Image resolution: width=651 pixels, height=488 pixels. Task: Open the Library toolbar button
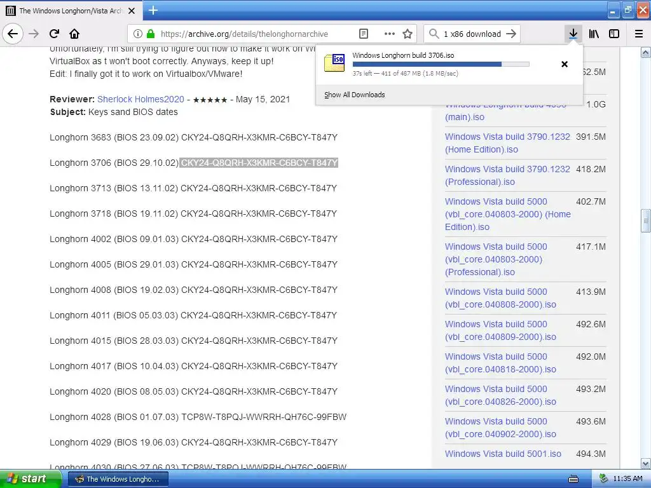pyautogui.click(x=594, y=34)
